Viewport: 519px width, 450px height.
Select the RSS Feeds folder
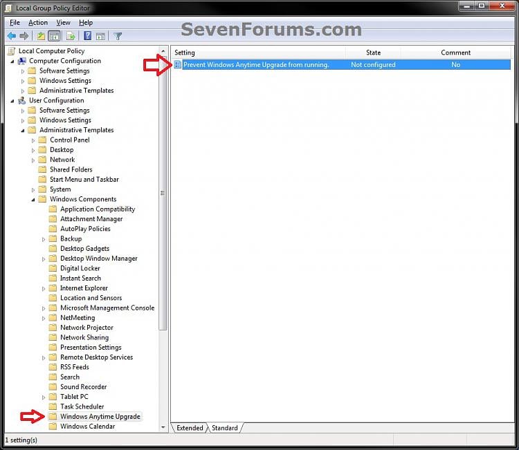click(75, 367)
